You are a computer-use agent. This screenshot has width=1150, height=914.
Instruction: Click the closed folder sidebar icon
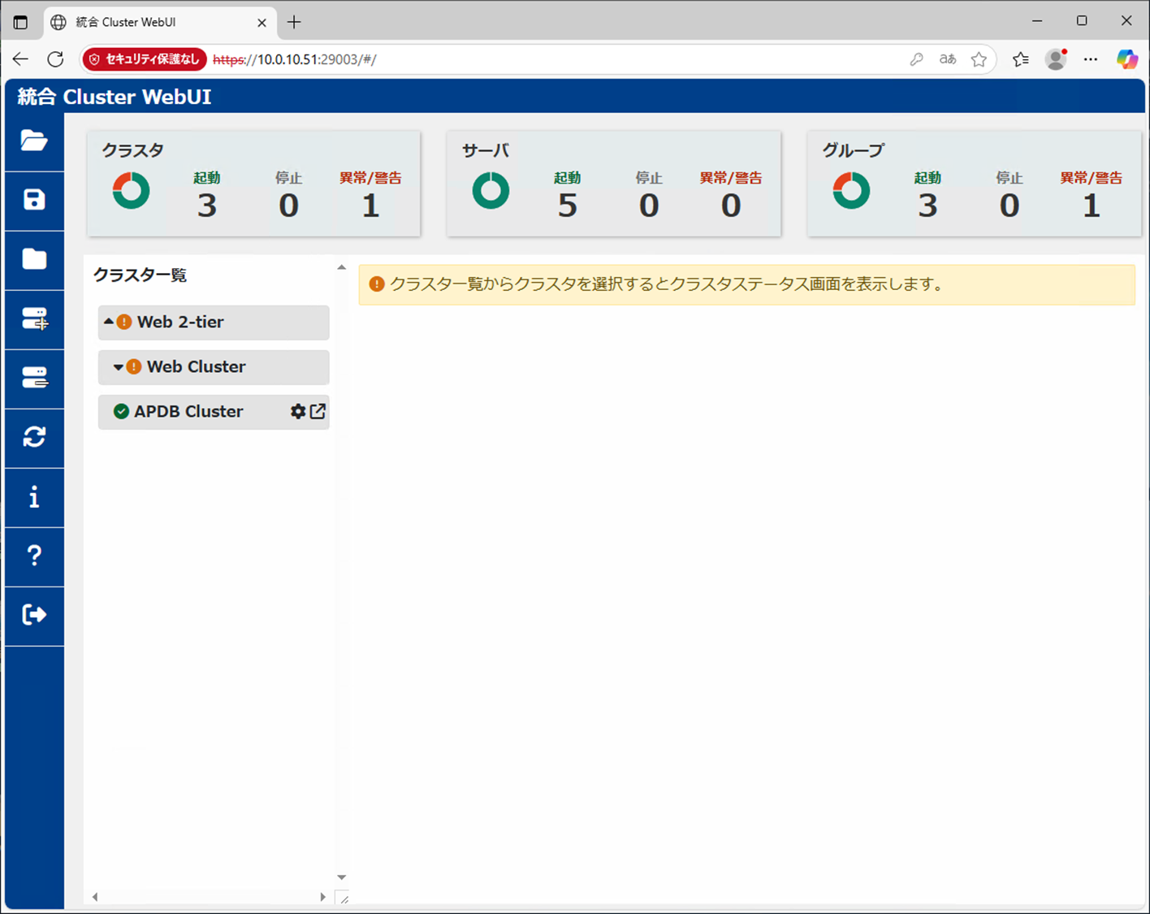34,259
